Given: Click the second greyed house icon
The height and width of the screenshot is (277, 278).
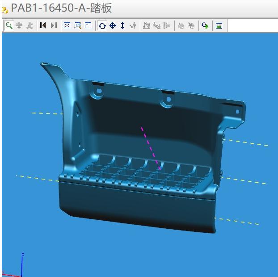Looking at the screenshot, I should (191, 26).
